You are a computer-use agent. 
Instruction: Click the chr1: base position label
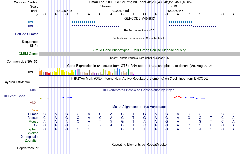[x=35, y=11]
